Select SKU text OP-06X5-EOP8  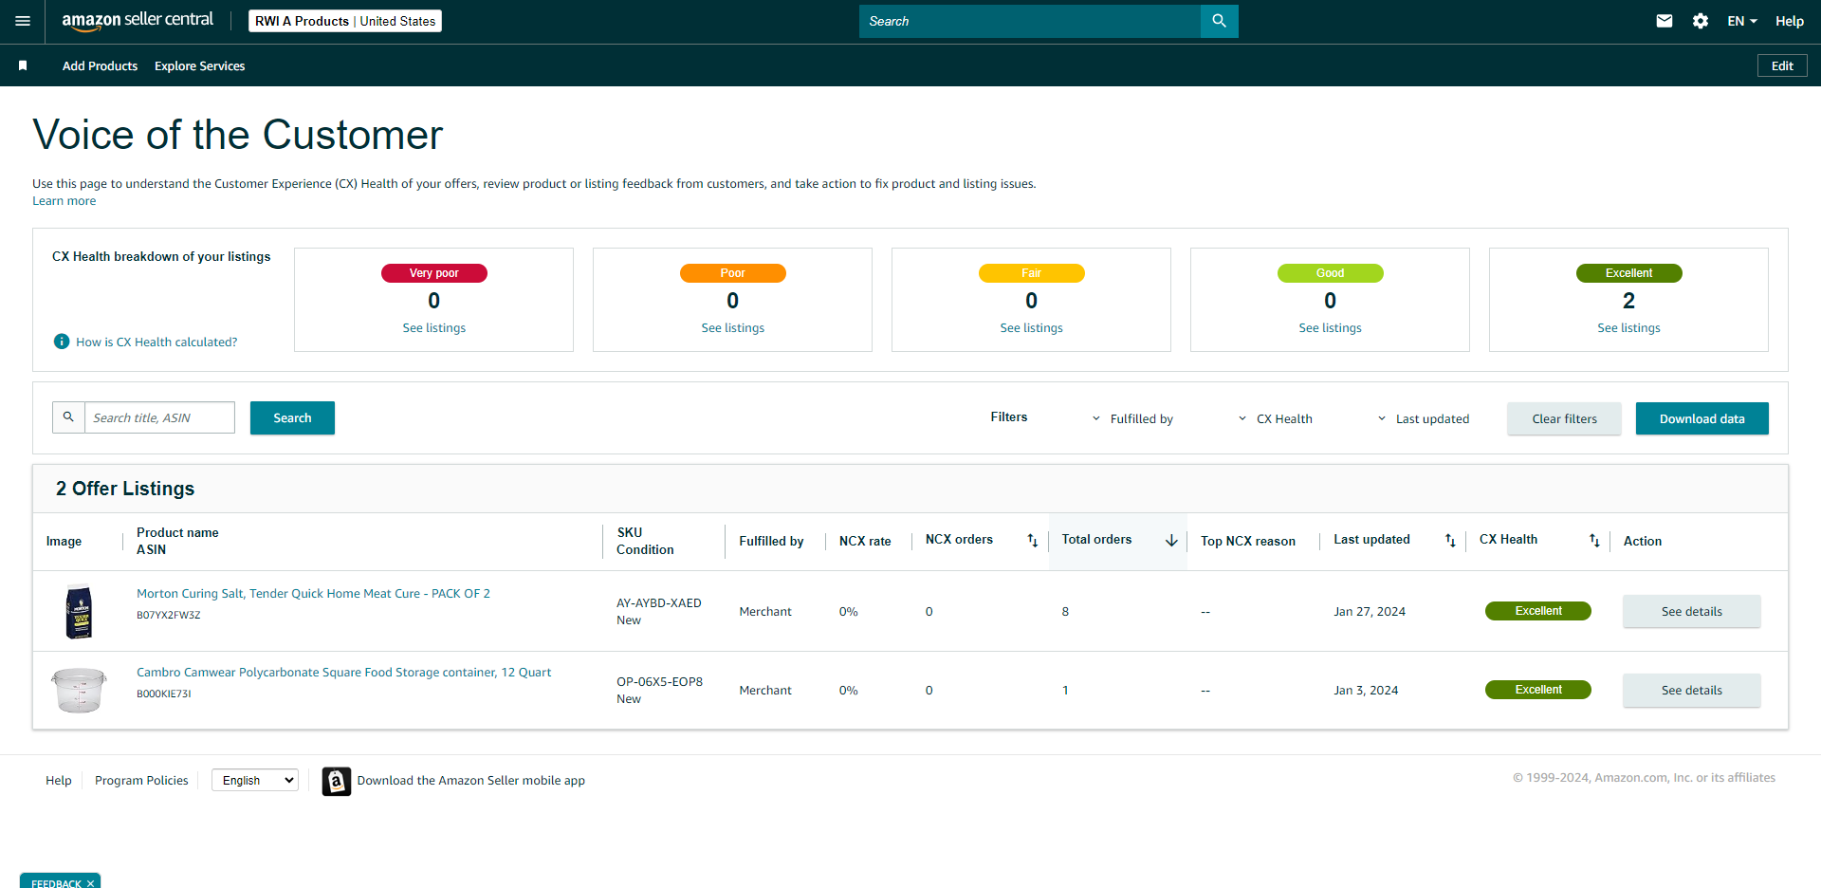[x=659, y=681]
